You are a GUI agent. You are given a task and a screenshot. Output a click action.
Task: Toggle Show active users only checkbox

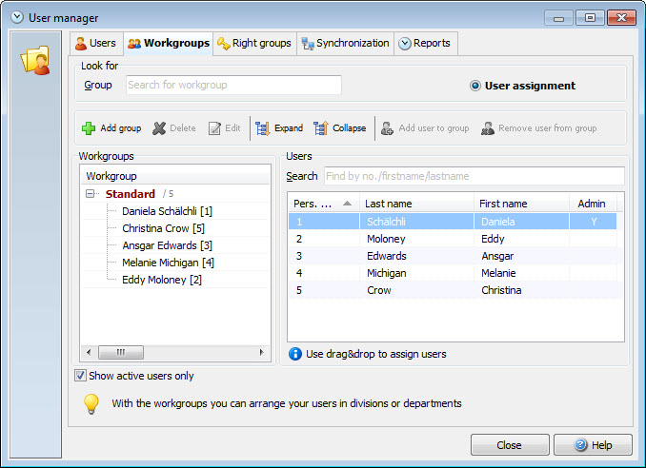click(80, 376)
